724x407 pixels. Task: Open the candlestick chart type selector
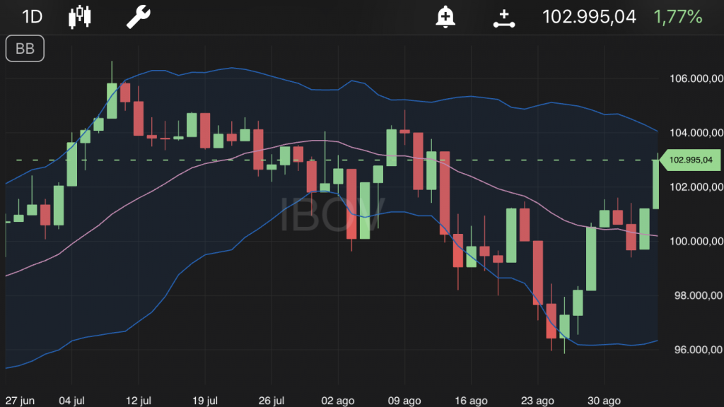tap(80, 17)
